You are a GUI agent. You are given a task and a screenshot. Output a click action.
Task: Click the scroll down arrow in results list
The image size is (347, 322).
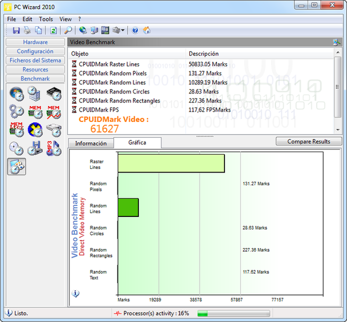tap(338, 130)
